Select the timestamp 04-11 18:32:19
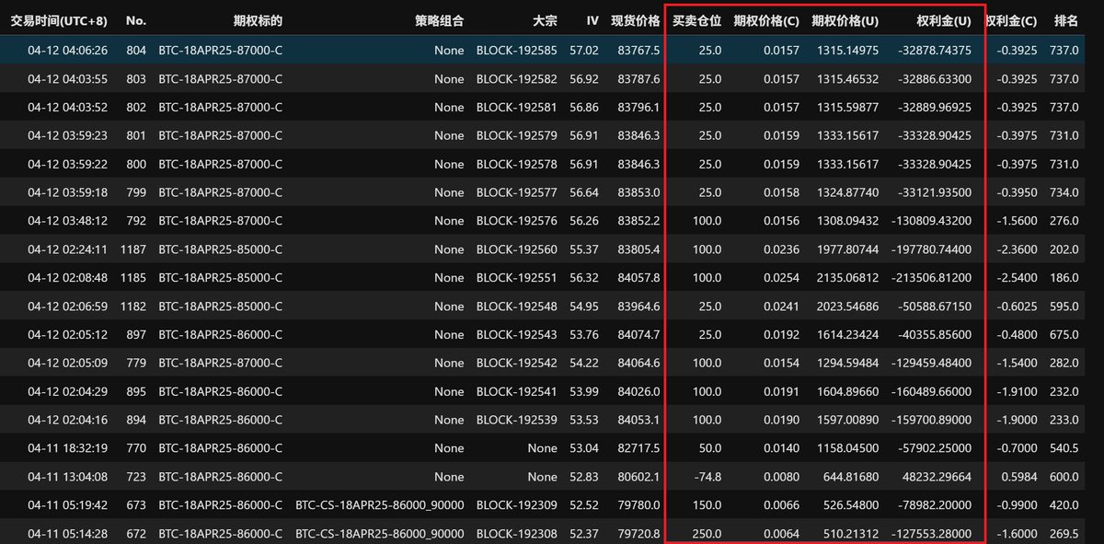The image size is (1104, 544). tap(68, 449)
